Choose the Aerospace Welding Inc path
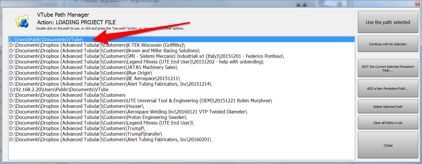 [x=128, y=112]
